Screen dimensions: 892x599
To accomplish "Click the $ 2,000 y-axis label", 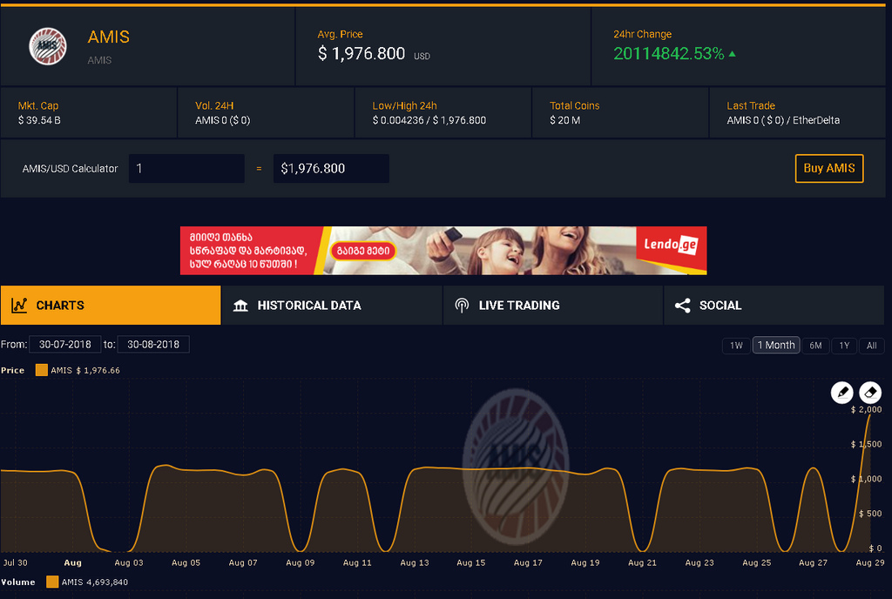I will coord(867,409).
